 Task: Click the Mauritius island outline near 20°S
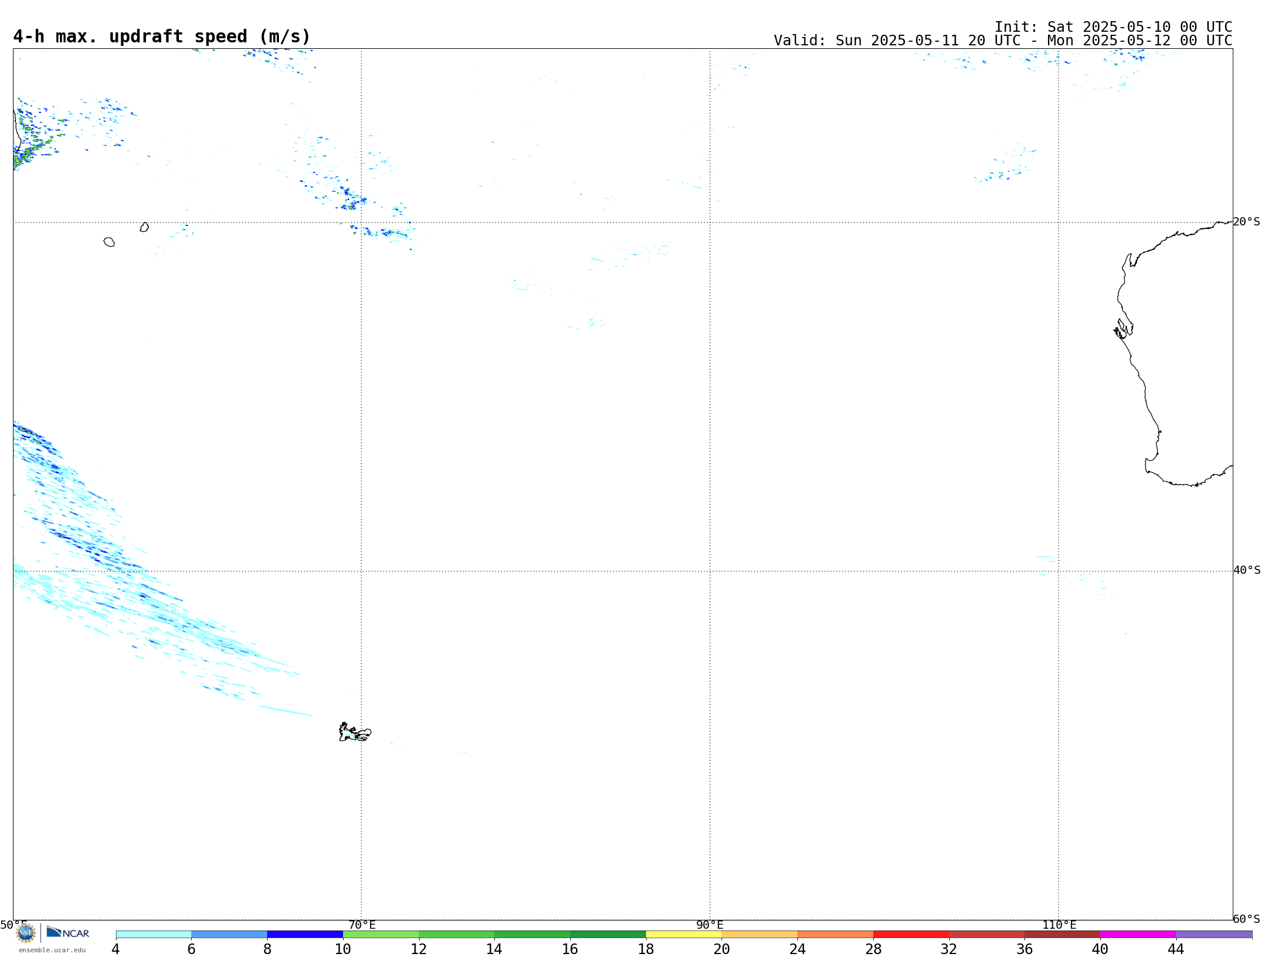pyautogui.click(x=144, y=227)
